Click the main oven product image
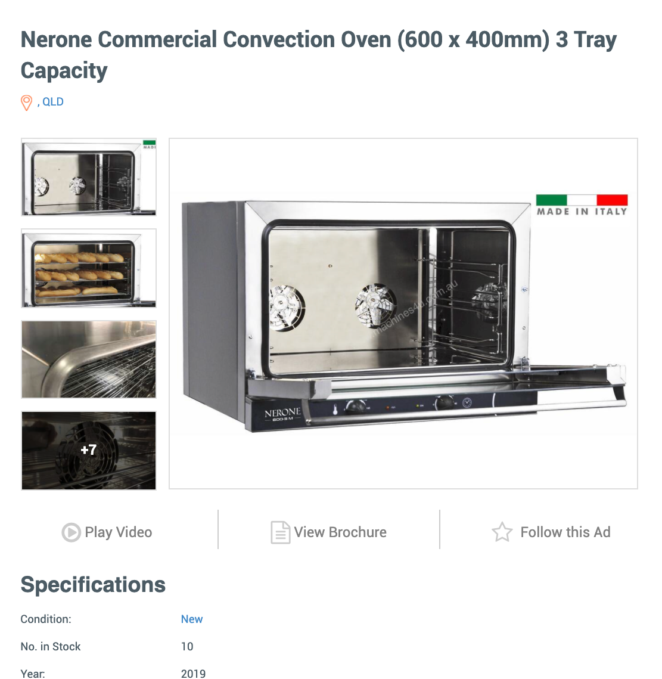Image resolution: width=662 pixels, height=679 pixels. tap(403, 314)
